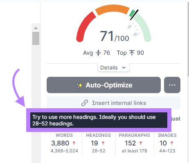Image resolution: width=189 pixels, height=163 pixels.
Task: Expand the Details dropdown
Action: [x=113, y=67]
